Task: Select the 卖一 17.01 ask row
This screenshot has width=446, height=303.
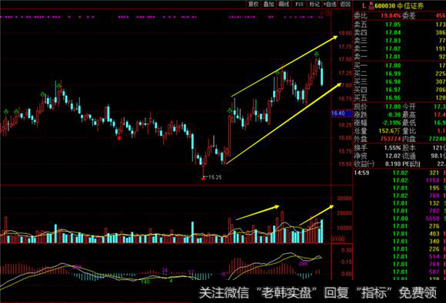Action: click(x=399, y=57)
